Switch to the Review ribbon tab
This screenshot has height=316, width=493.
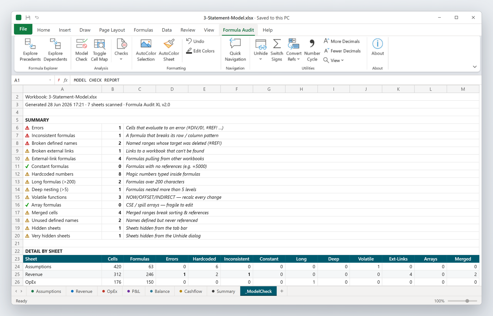pos(188,30)
